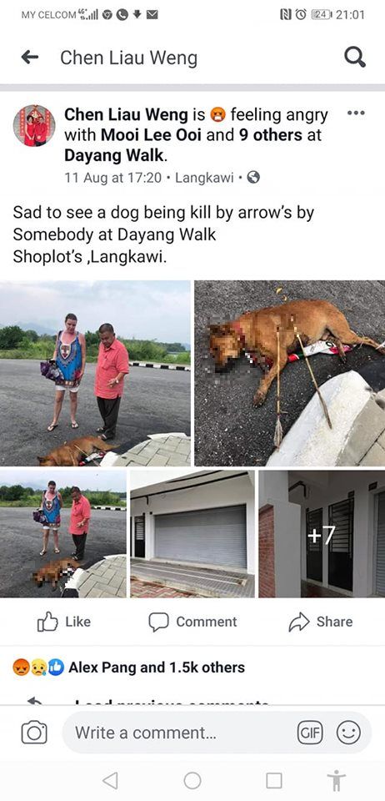
Task: Open the +7 more photos thumbnail
Action: 322,534
